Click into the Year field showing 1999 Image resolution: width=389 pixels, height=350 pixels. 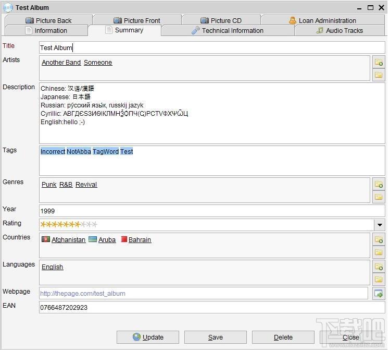[x=212, y=211]
